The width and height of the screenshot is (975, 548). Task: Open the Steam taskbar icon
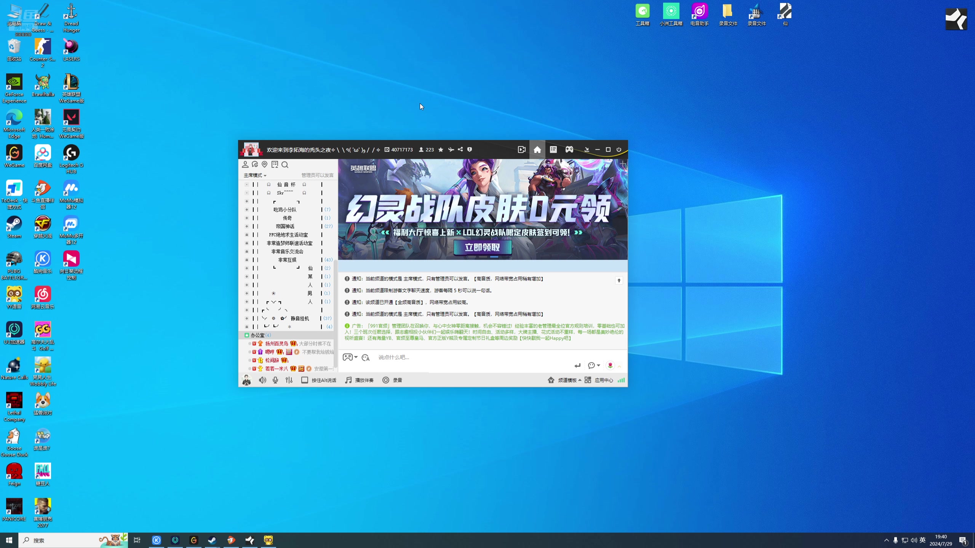click(212, 540)
